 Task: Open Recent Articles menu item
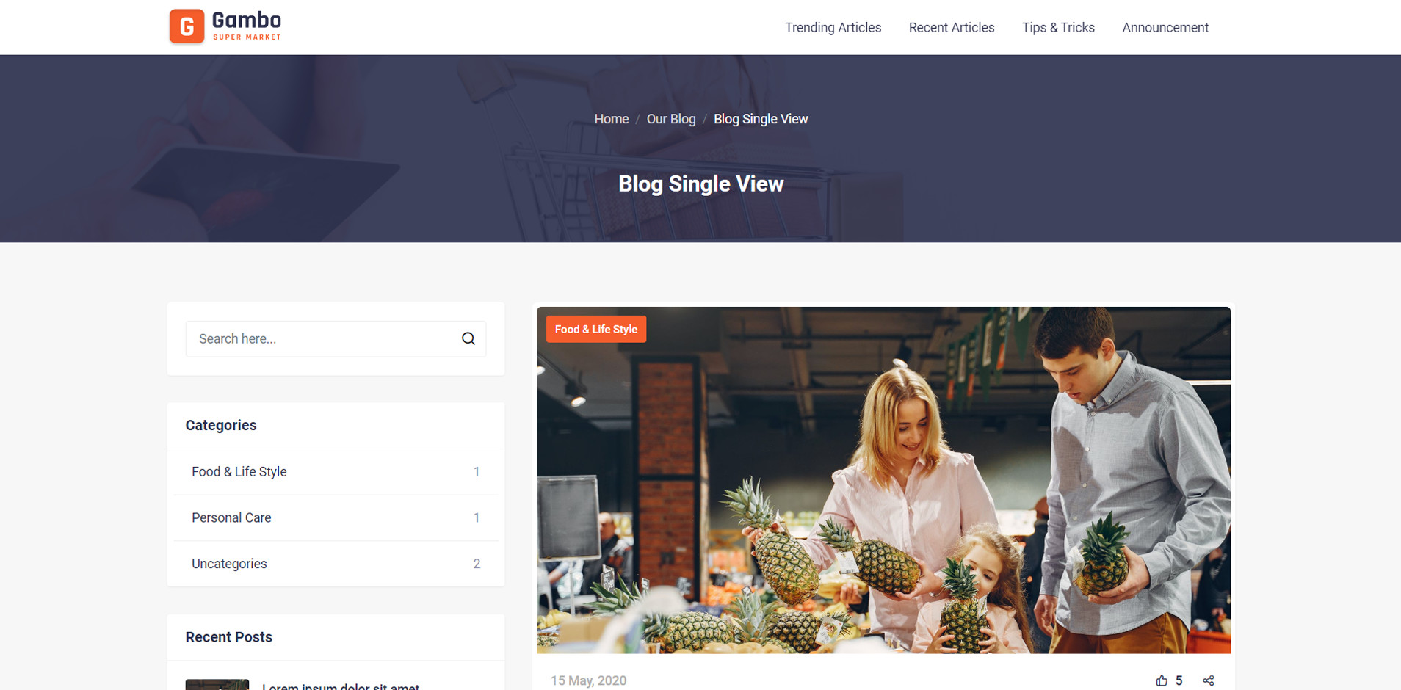tap(952, 27)
